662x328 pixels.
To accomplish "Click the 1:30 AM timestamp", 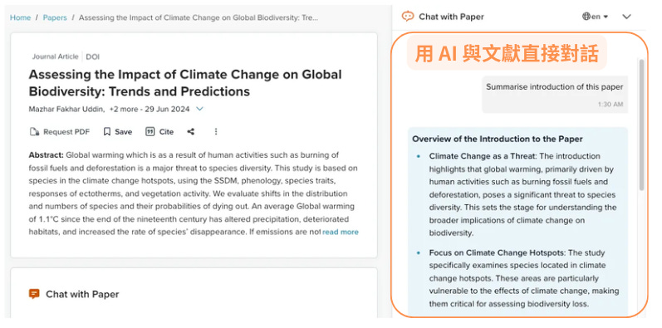I will [x=610, y=105].
